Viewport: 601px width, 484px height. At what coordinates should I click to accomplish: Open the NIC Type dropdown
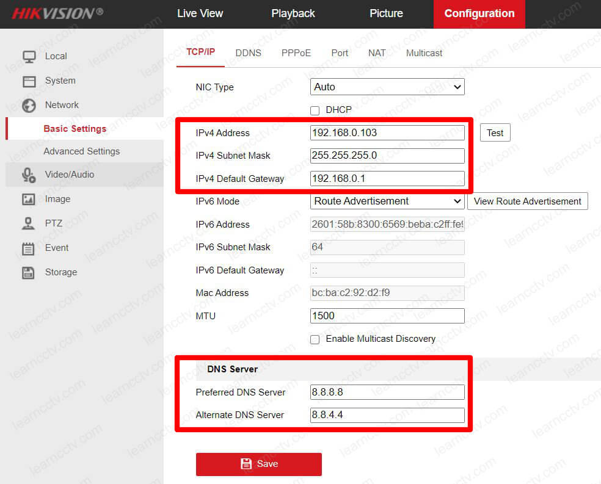[x=387, y=87]
